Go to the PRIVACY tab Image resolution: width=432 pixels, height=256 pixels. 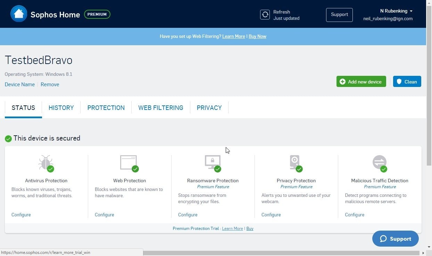point(209,108)
